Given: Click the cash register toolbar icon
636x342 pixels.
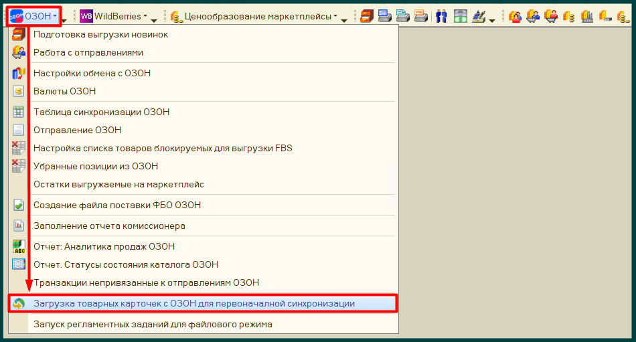Looking at the screenshot, I should (479, 16).
